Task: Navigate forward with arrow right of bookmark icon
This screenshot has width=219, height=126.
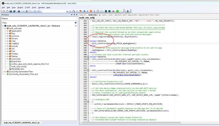Action: click(94, 11)
